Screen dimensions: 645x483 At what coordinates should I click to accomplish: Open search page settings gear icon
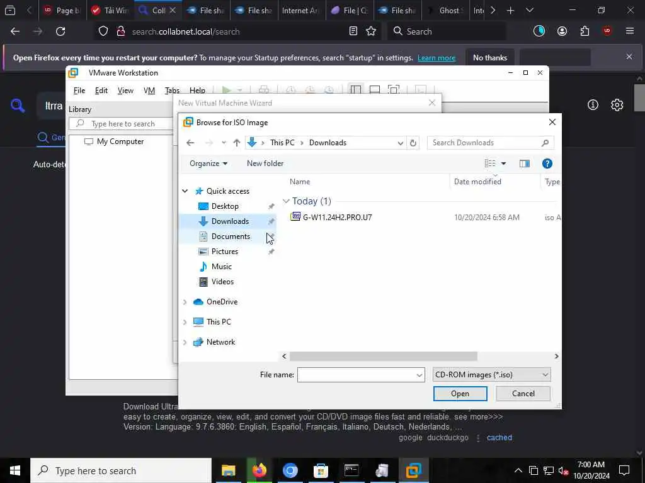click(617, 105)
